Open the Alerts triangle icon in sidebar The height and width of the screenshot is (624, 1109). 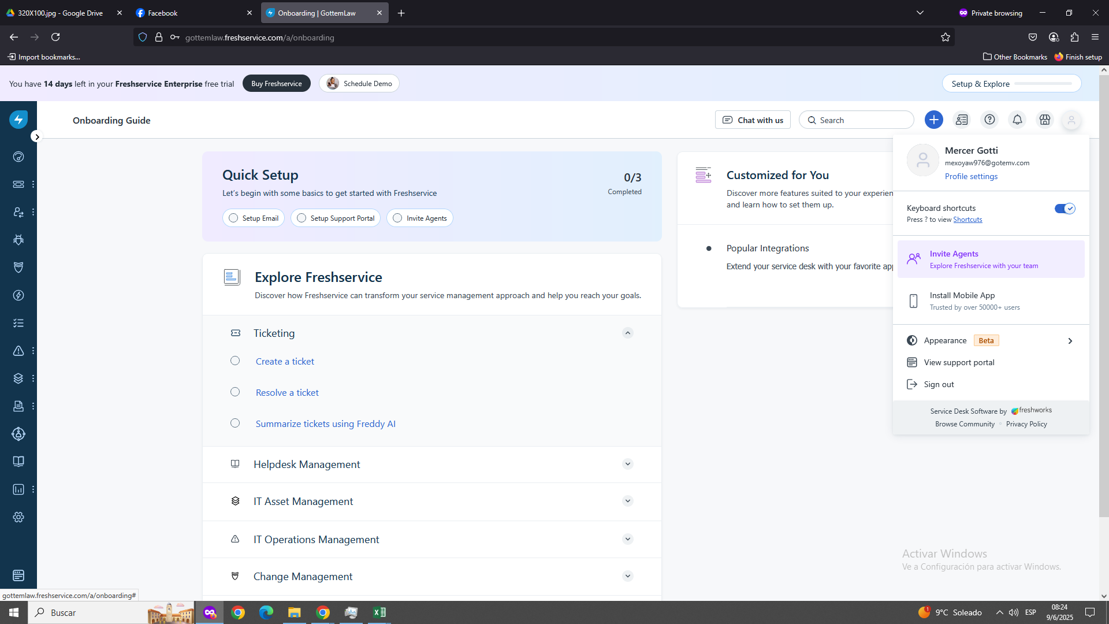pos(18,351)
